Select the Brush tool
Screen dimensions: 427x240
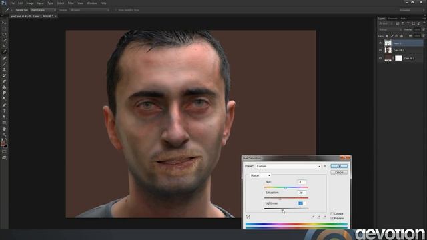[4, 64]
